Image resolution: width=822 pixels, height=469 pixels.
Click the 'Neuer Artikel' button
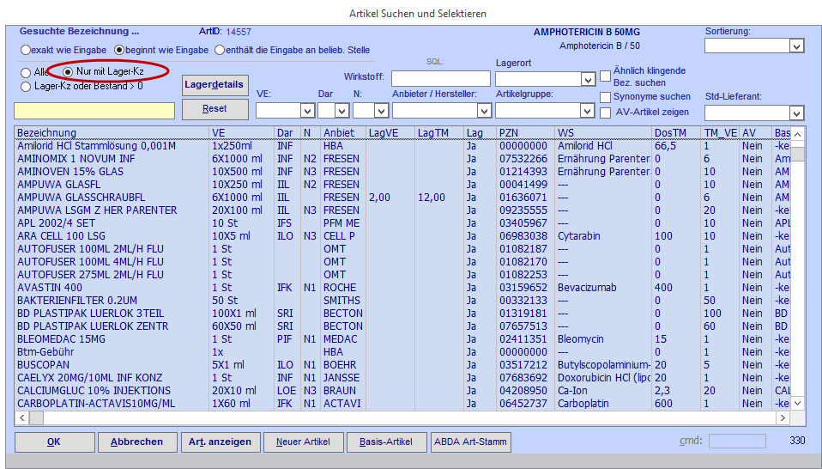(303, 442)
